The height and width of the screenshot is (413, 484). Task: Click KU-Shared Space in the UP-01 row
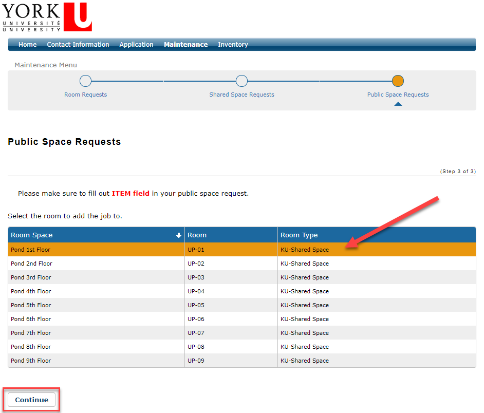(x=305, y=250)
